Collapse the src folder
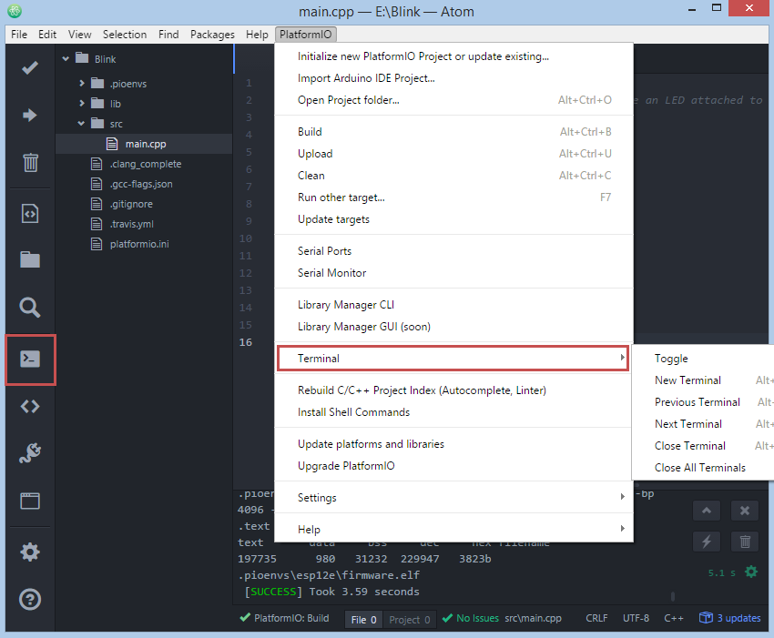The height and width of the screenshot is (638, 774). (x=81, y=124)
